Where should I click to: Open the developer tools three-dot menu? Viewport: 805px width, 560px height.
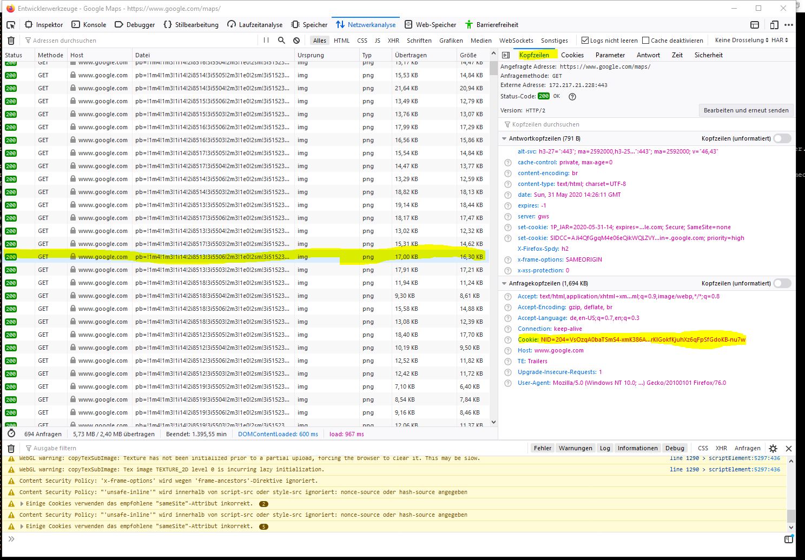(789, 25)
